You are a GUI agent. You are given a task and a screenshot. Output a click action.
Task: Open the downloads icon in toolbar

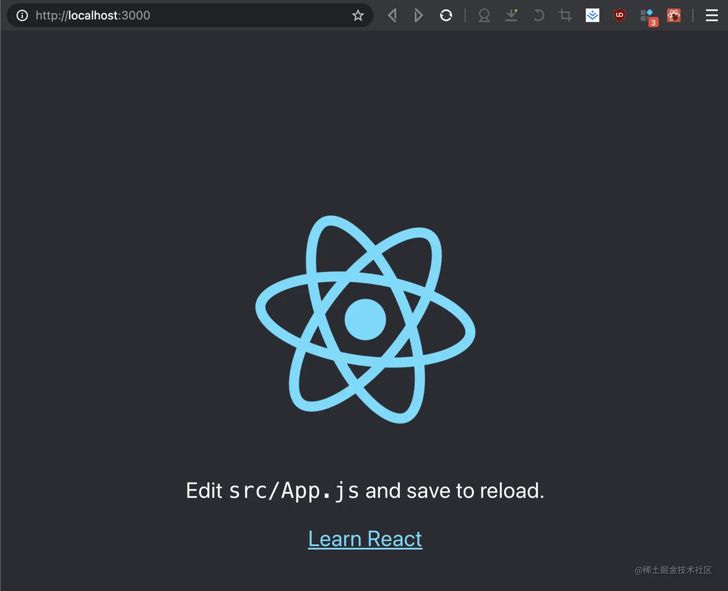(x=511, y=15)
